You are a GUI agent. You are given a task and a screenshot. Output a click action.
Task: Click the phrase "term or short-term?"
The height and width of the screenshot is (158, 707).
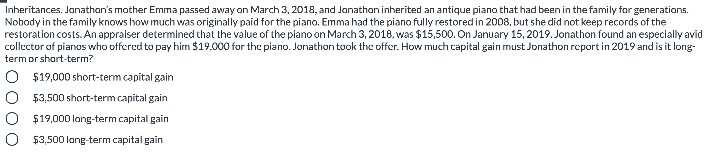(49, 59)
